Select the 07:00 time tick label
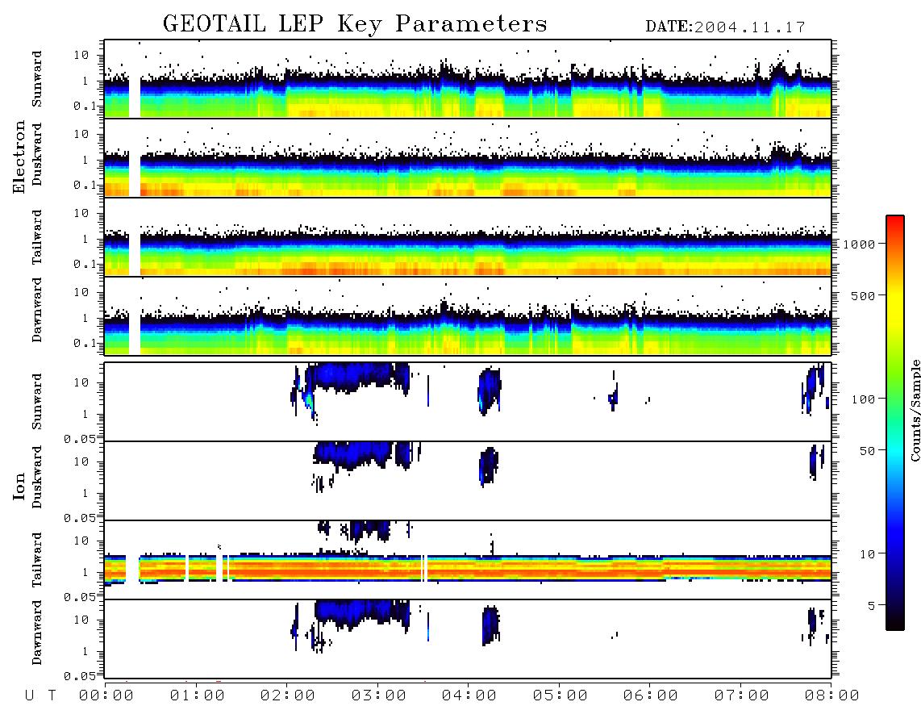 point(742,695)
